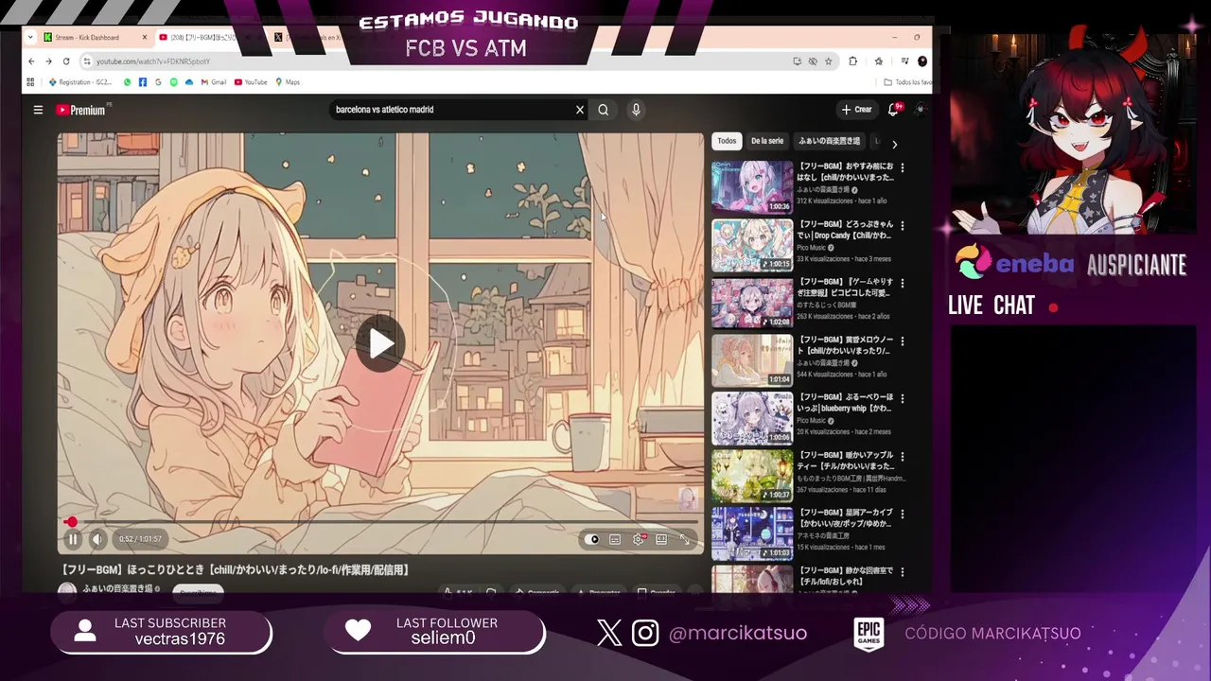Open the 黄昏メロウノート video title
Image resolution: width=1211 pixels, height=681 pixels.
846,345
